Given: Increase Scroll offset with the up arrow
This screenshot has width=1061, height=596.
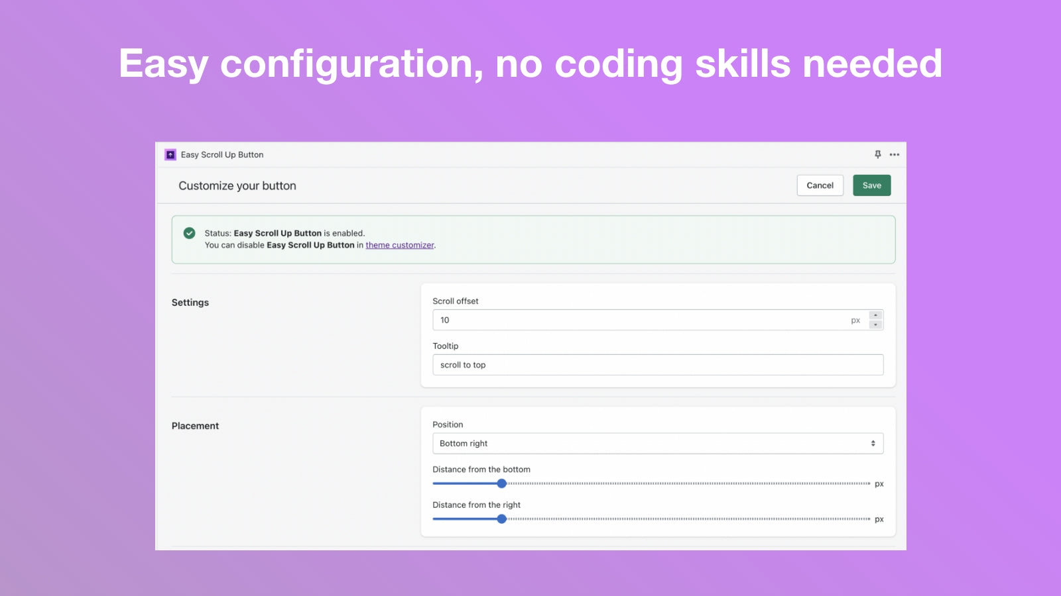Looking at the screenshot, I should [875, 315].
